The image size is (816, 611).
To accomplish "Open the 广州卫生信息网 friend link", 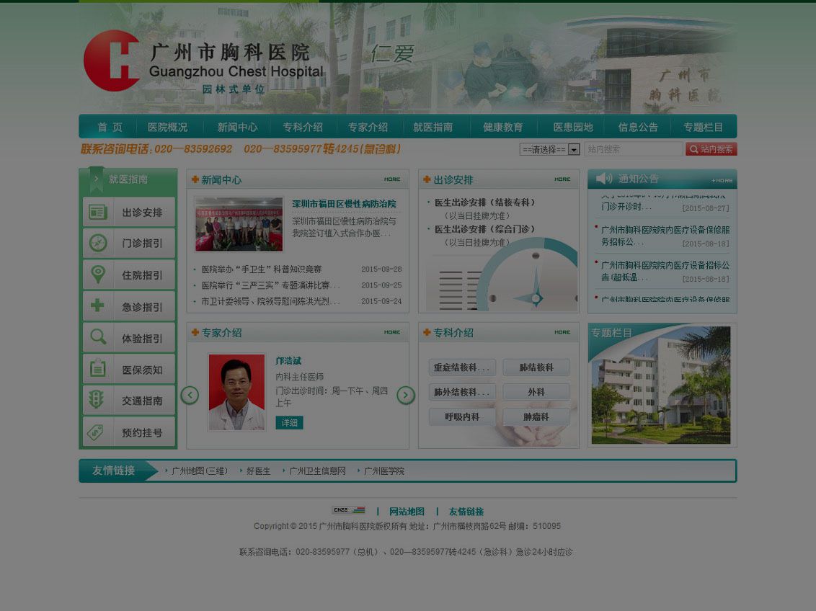I will point(317,471).
